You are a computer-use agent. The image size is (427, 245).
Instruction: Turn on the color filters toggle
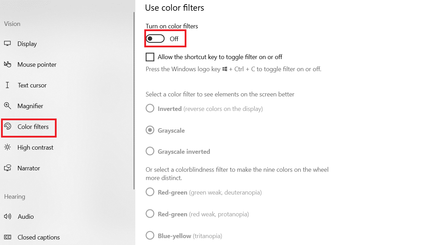(x=155, y=39)
